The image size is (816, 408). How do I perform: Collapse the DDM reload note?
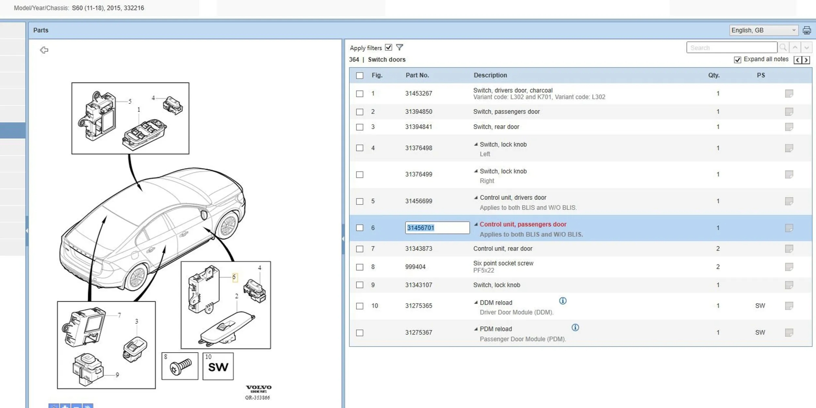476,303
